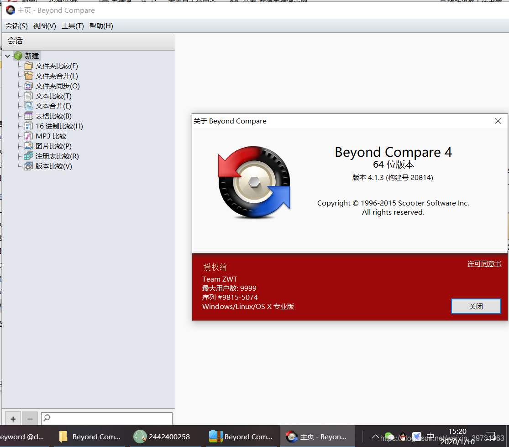The width and height of the screenshot is (509, 447).
Task: Select the 文件夹合并(L) session label
Action: (x=57, y=76)
